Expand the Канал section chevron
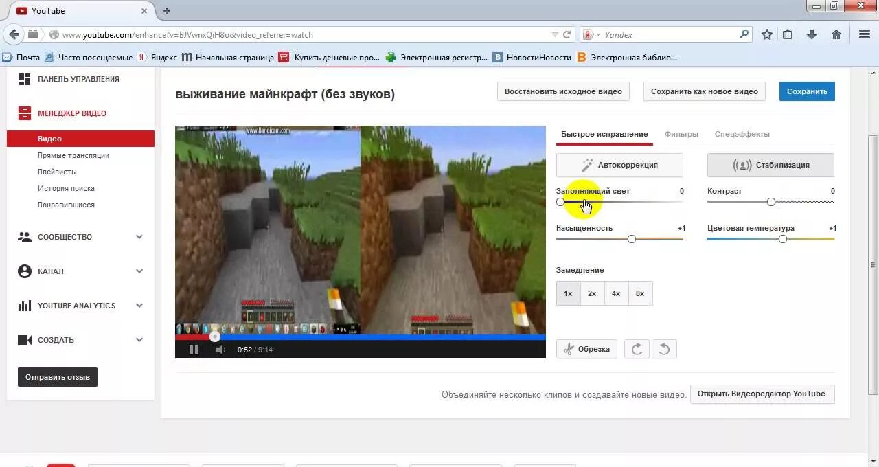This screenshot has width=879, height=467. click(x=139, y=271)
